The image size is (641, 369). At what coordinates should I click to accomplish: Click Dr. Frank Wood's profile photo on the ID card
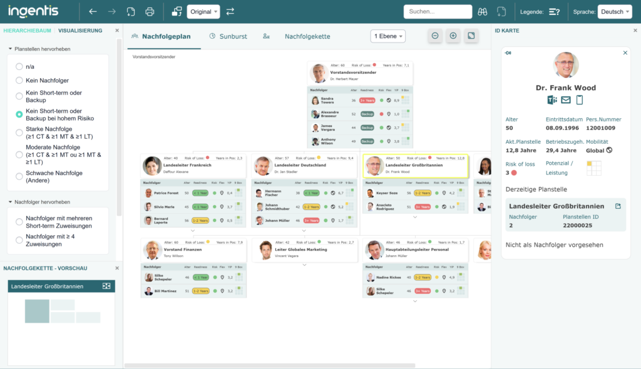click(x=566, y=65)
